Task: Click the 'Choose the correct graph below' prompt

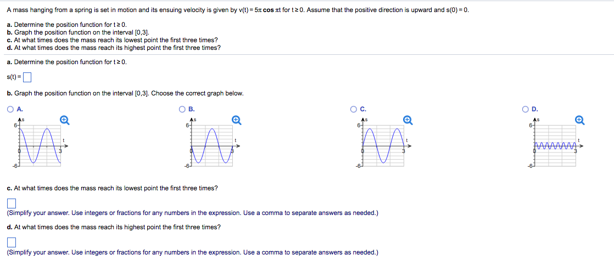Action: click(x=197, y=93)
